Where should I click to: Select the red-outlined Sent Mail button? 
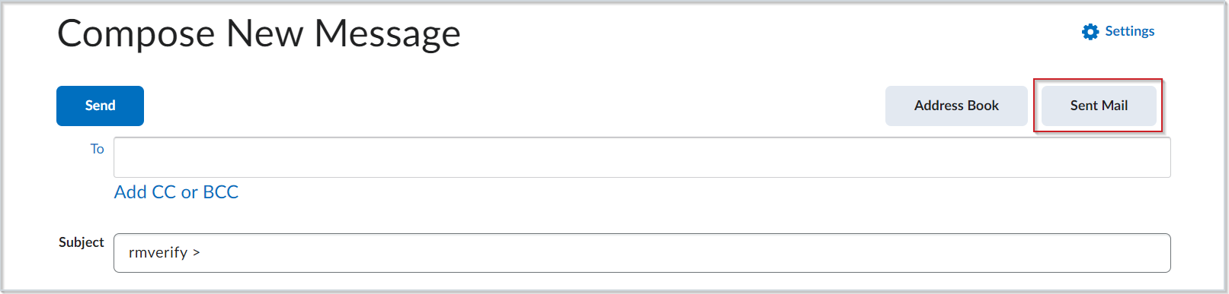tap(1099, 106)
